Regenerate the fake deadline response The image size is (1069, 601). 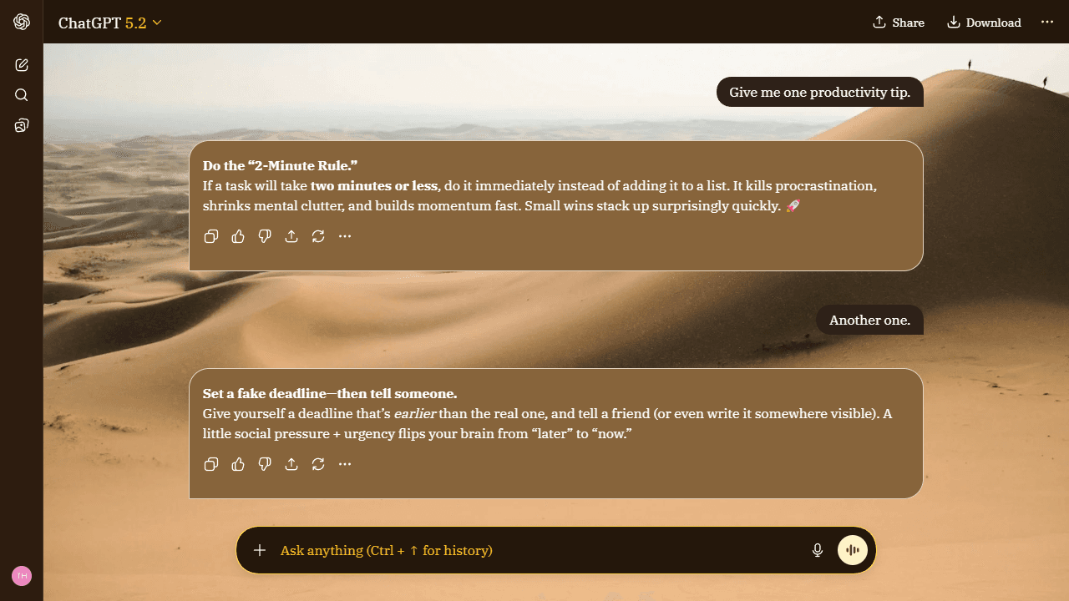(x=318, y=464)
